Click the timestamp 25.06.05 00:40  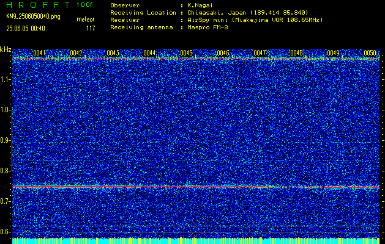point(26,29)
